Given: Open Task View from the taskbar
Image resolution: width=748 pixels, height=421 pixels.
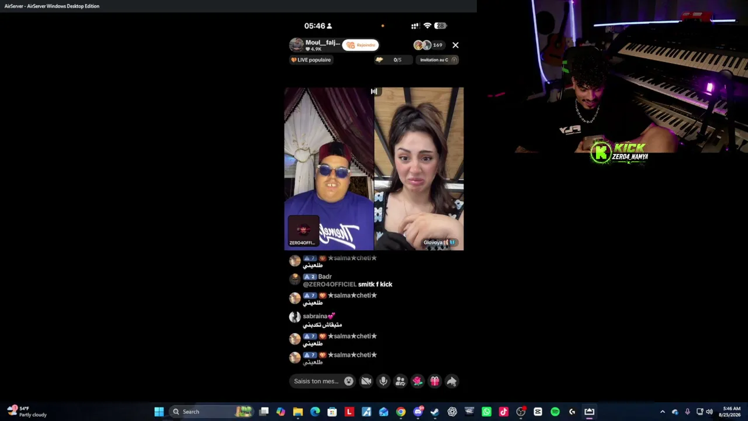Looking at the screenshot, I should tap(264, 412).
